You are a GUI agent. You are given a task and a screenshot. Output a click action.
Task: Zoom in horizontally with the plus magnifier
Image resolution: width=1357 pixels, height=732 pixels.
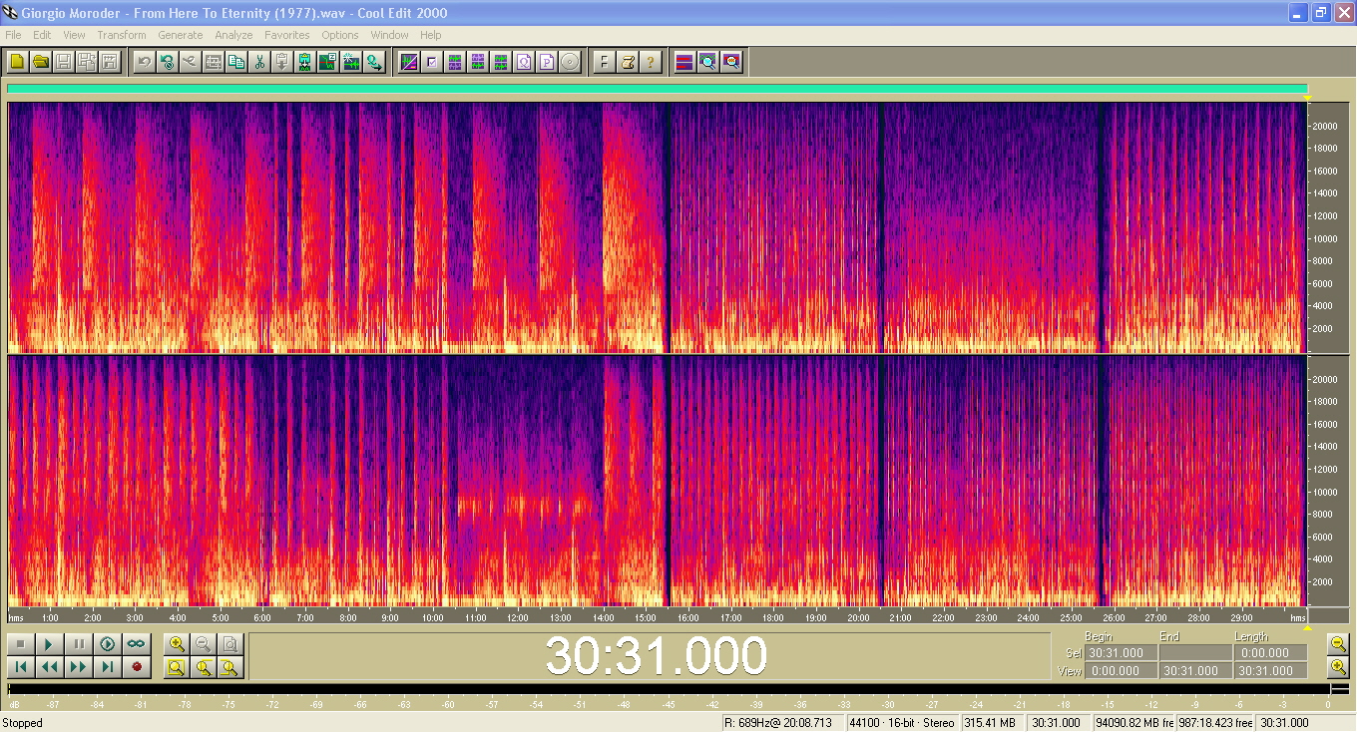[177, 644]
